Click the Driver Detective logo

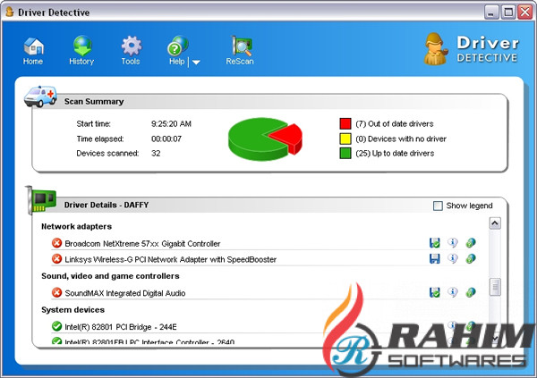click(x=472, y=48)
